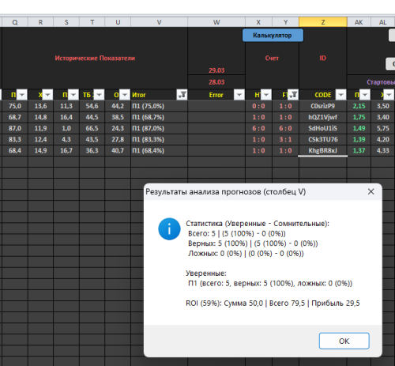Open filter arrow in HT score column
The width and height of the screenshot is (395, 366).
point(266,95)
